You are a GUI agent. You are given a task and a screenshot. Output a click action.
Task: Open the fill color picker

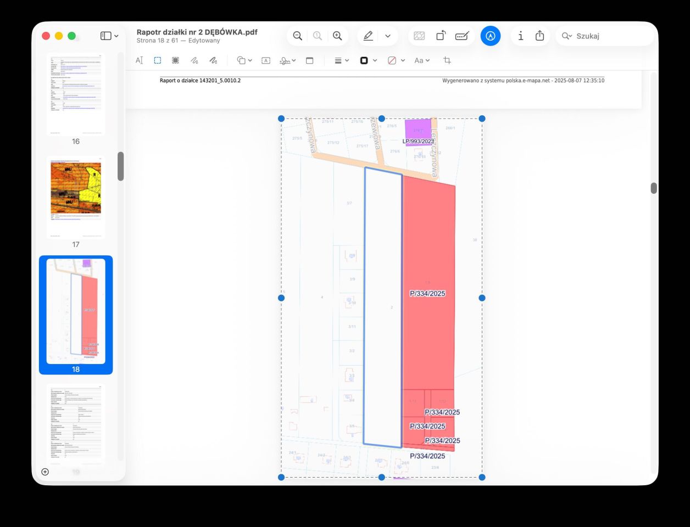point(396,60)
